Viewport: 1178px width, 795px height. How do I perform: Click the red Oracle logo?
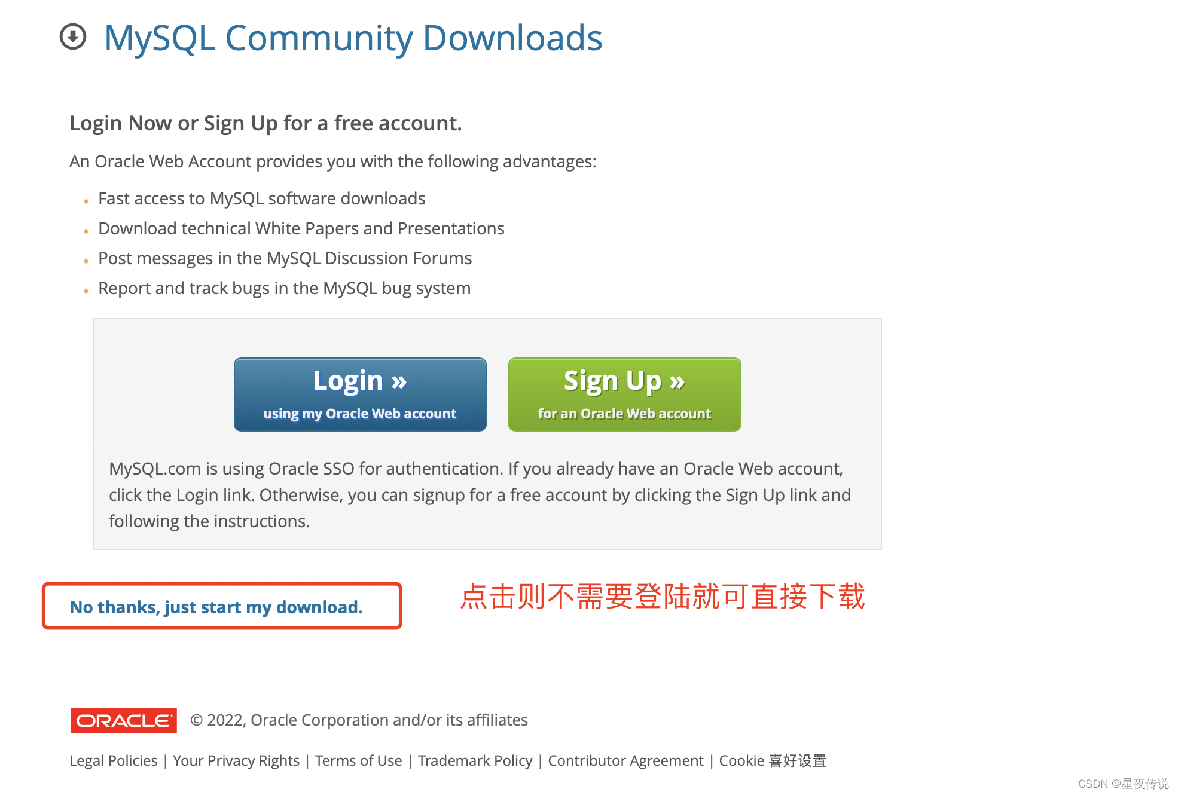124,720
